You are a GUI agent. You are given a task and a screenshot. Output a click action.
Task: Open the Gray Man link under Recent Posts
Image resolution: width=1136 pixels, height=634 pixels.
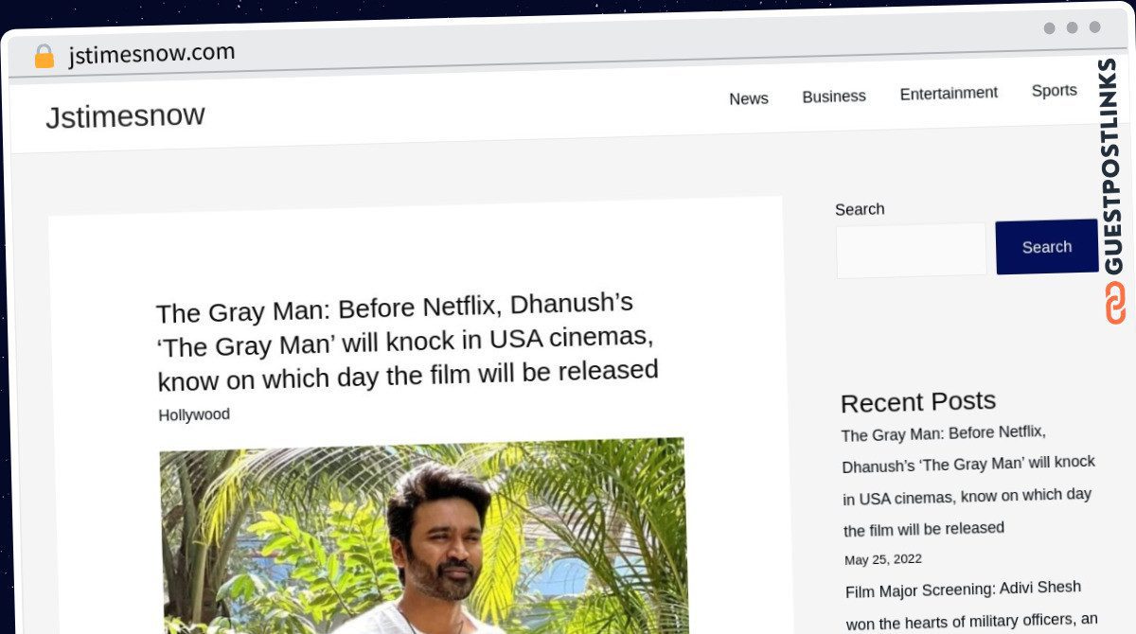pos(968,480)
